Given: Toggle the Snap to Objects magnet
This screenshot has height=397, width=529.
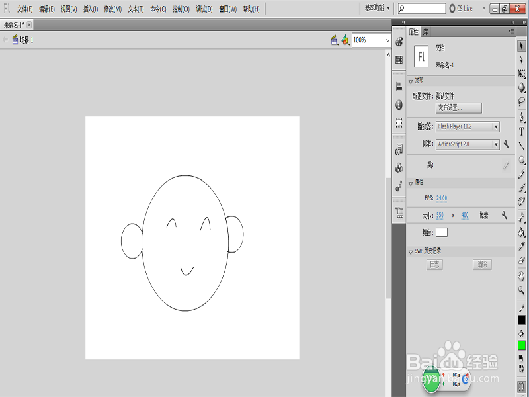Looking at the screenshot, I should click(522, 386).
